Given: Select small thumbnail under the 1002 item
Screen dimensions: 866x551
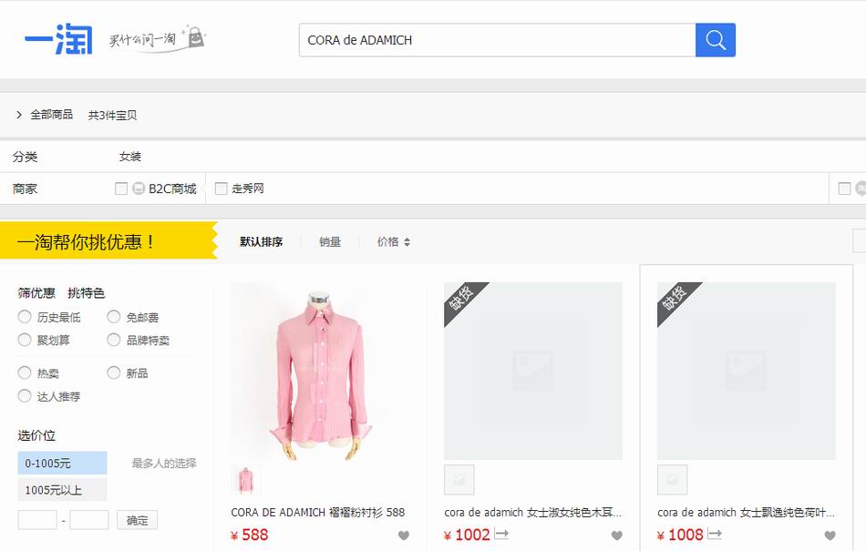Looking at the screenshot, I should click(x=459, y=480).
